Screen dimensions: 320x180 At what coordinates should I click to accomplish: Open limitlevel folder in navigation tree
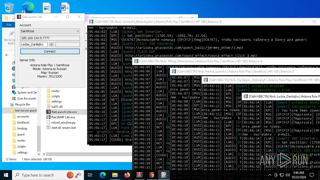pyautogui.click(x=21, y=122)
